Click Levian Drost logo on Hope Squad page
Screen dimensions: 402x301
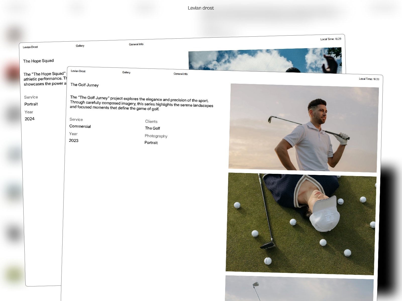30,47
